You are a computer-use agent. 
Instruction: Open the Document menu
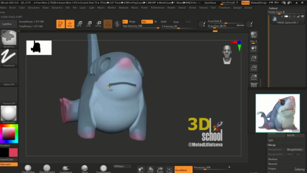point(34,8)
